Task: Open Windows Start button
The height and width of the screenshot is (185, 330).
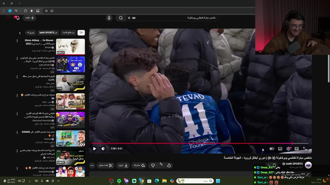Action: coord(218,181)
